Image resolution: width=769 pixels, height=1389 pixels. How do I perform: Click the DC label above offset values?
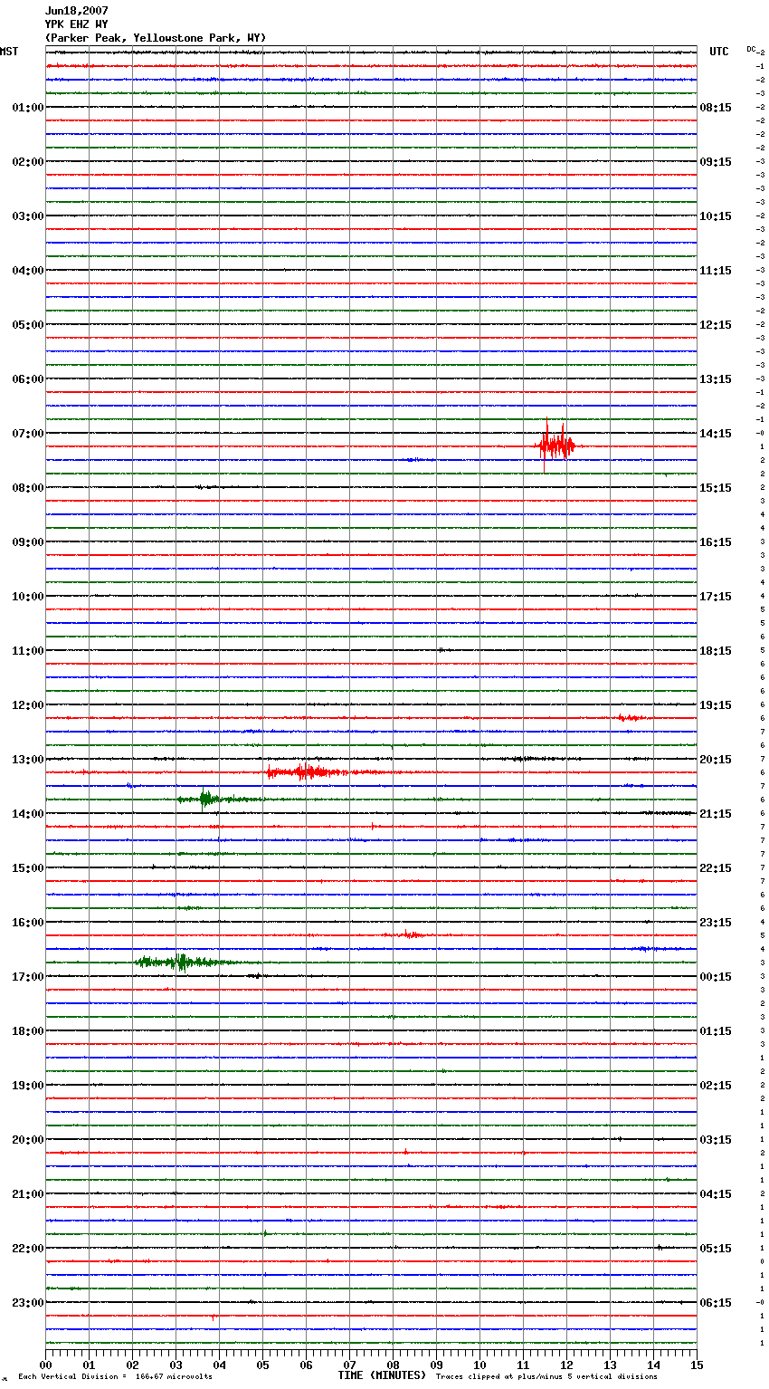click(751, 49)
